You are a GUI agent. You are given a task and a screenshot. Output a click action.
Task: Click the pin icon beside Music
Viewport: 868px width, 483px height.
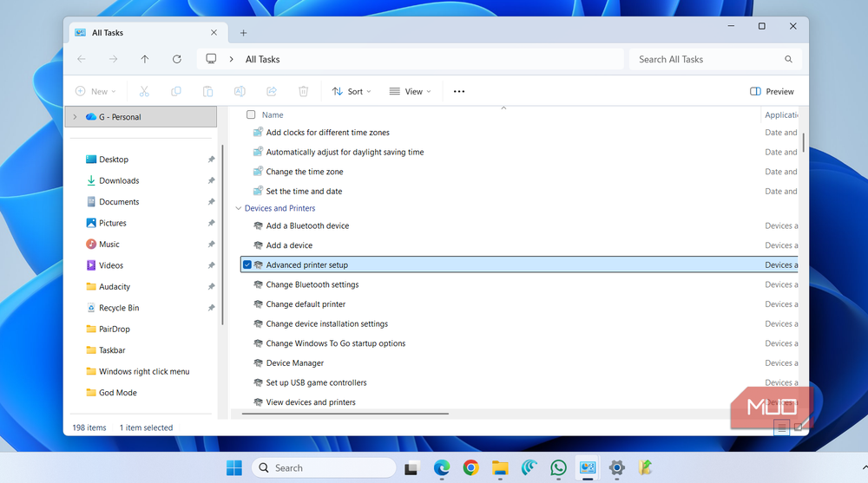211,244
